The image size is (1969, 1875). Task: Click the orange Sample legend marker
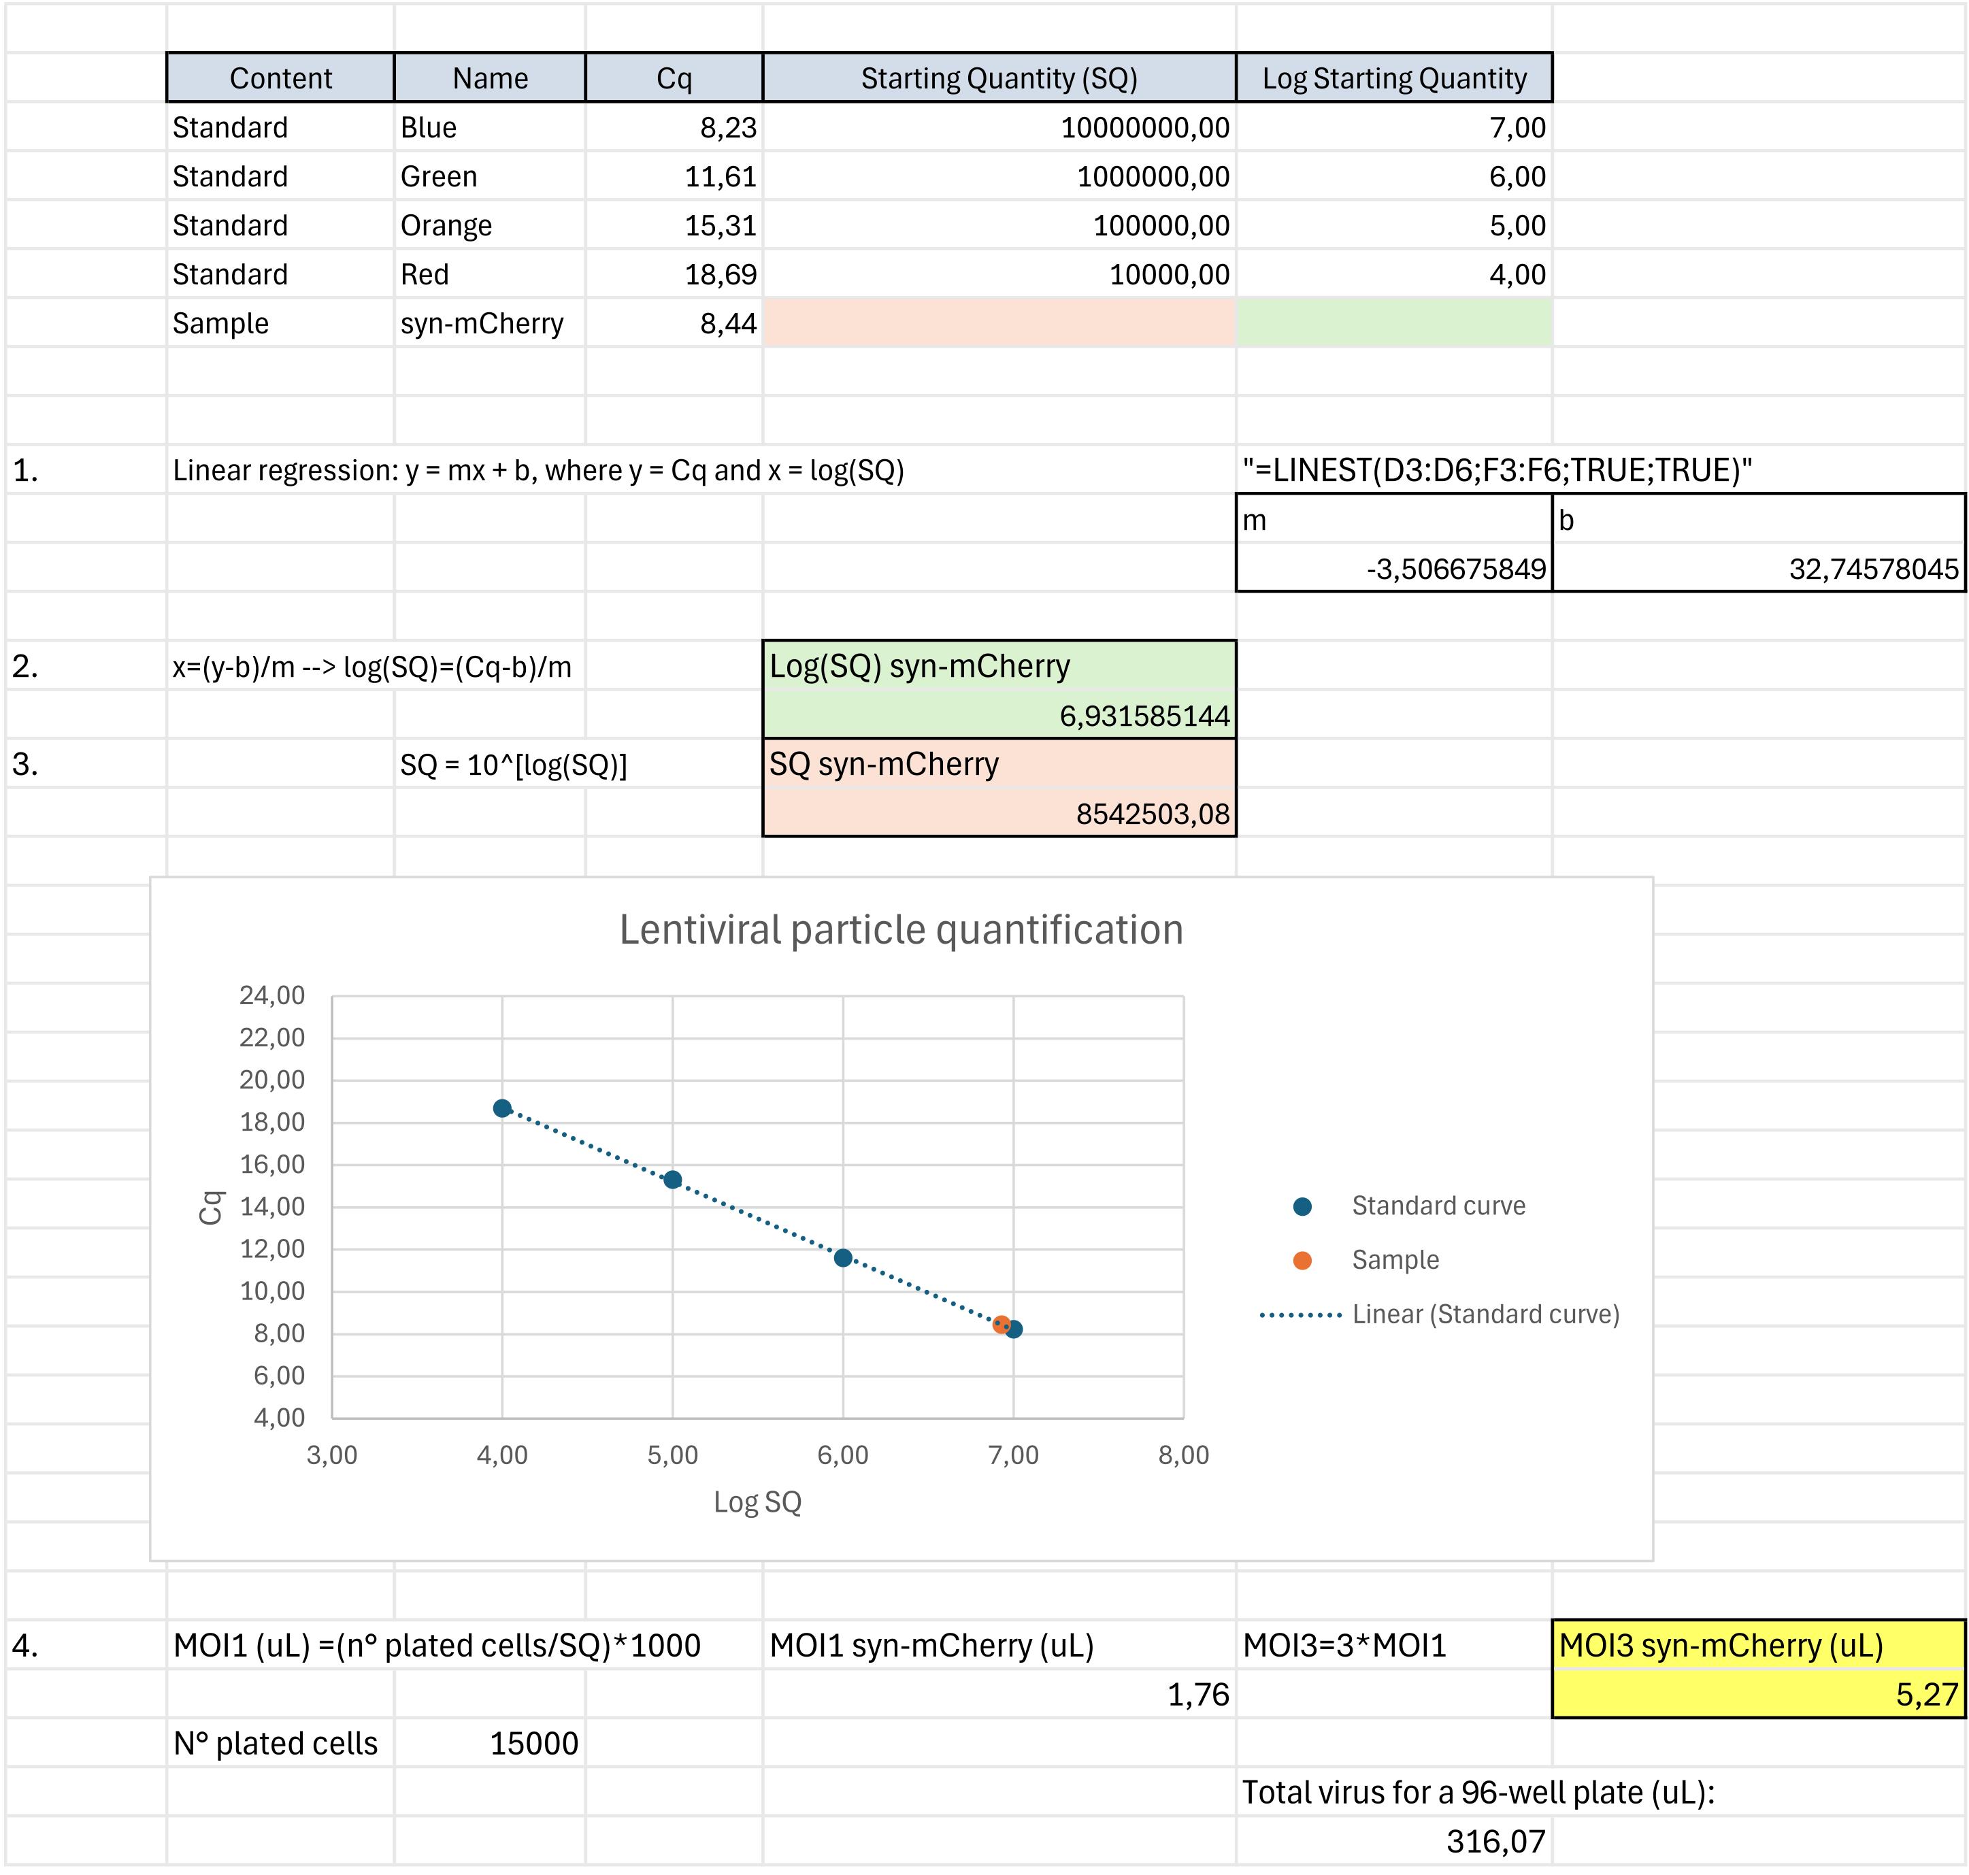[x=1302, y=1261]
